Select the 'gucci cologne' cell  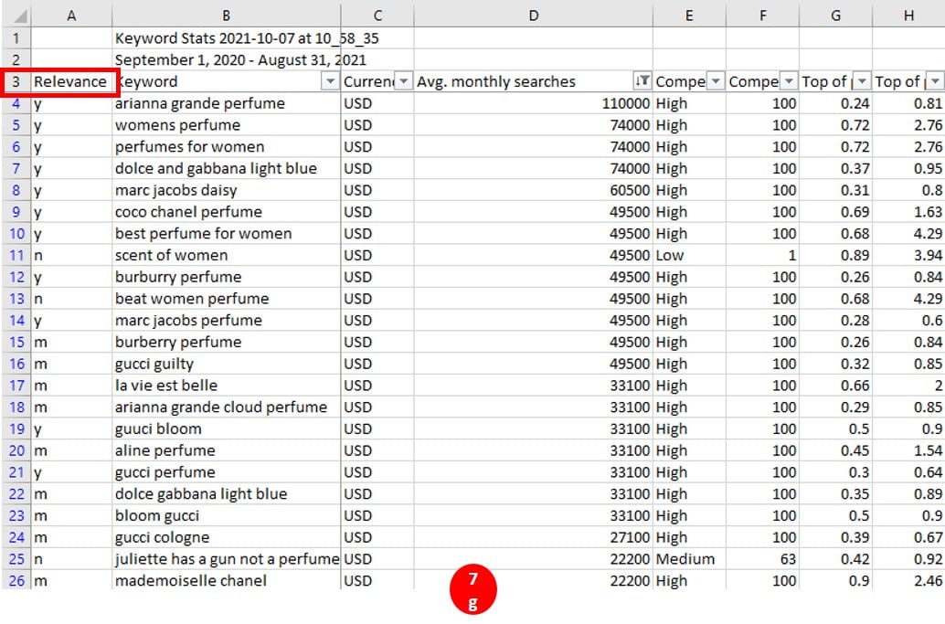pos(226,537)
